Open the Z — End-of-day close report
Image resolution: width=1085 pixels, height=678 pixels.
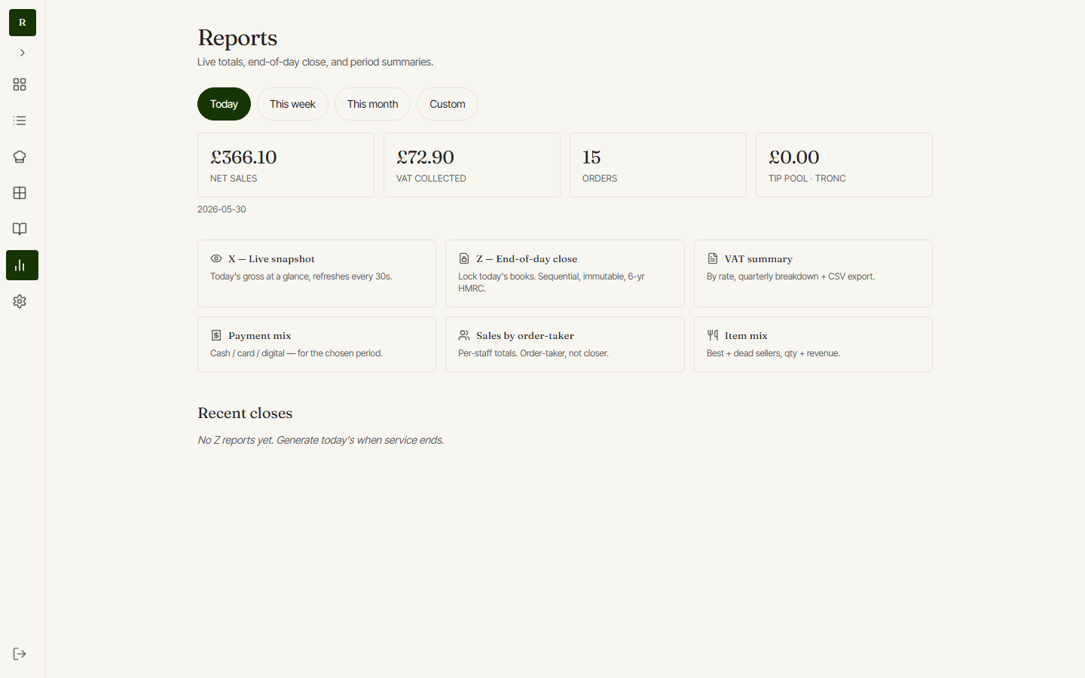point(565,273)
